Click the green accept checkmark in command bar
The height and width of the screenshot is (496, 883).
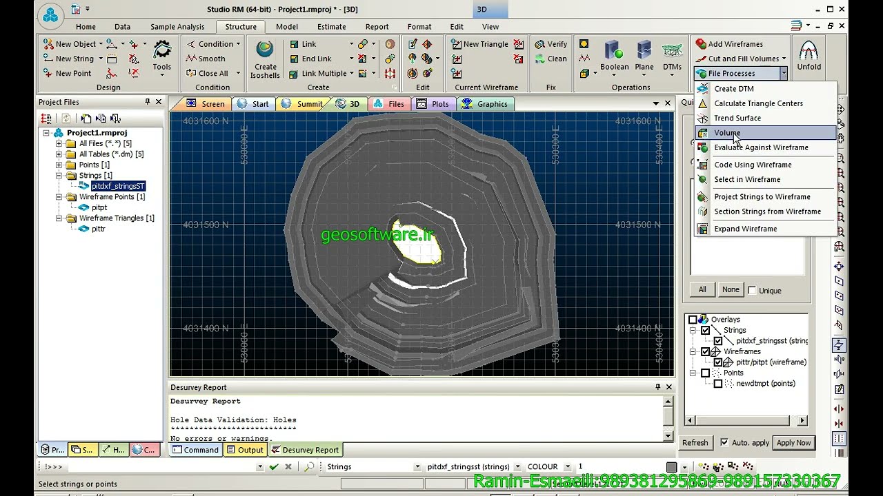click(274, 466)
